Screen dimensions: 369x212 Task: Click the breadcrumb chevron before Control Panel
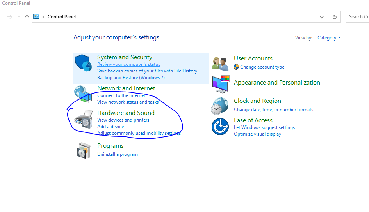tap(43, 17)
